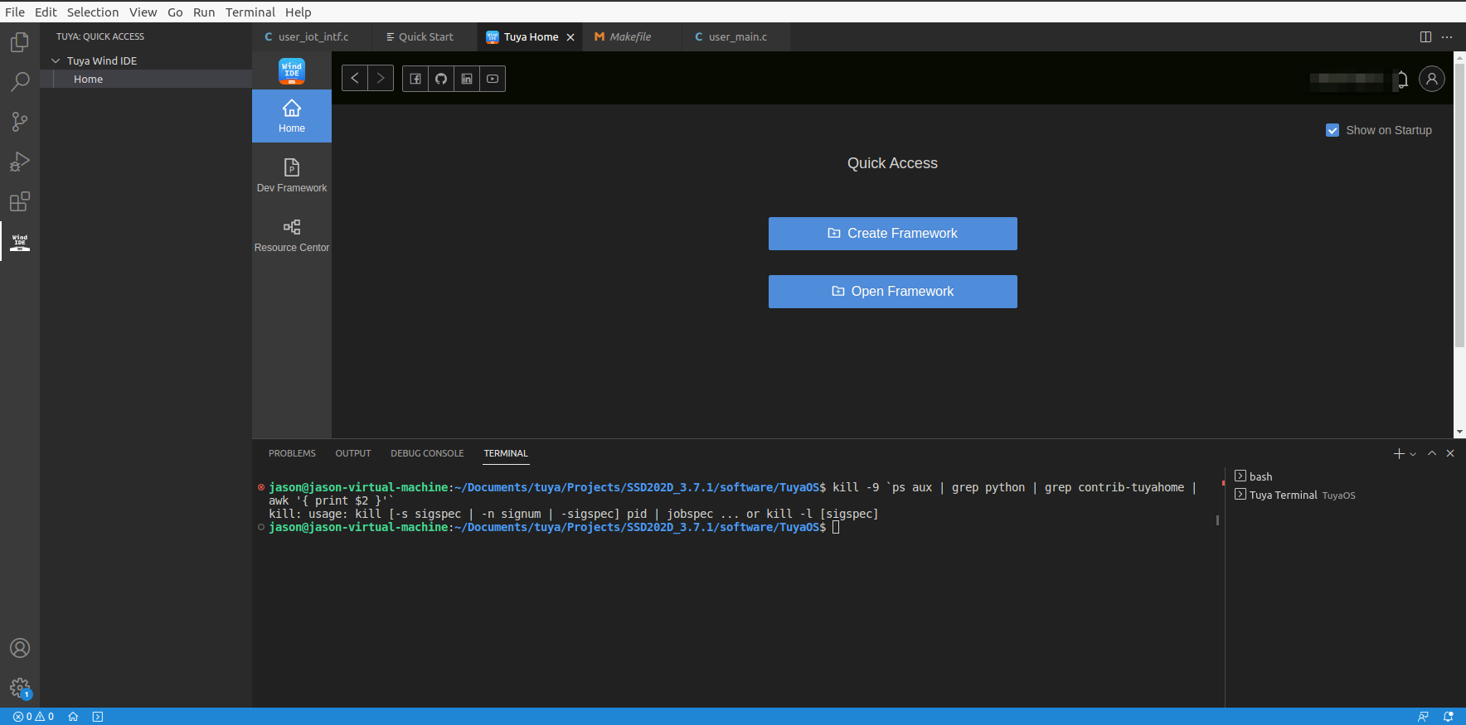The height and width of the screenshot is (725, 1466).
Task: Click the Wind IDE logo in webview
Action: [x=292, y=71]
